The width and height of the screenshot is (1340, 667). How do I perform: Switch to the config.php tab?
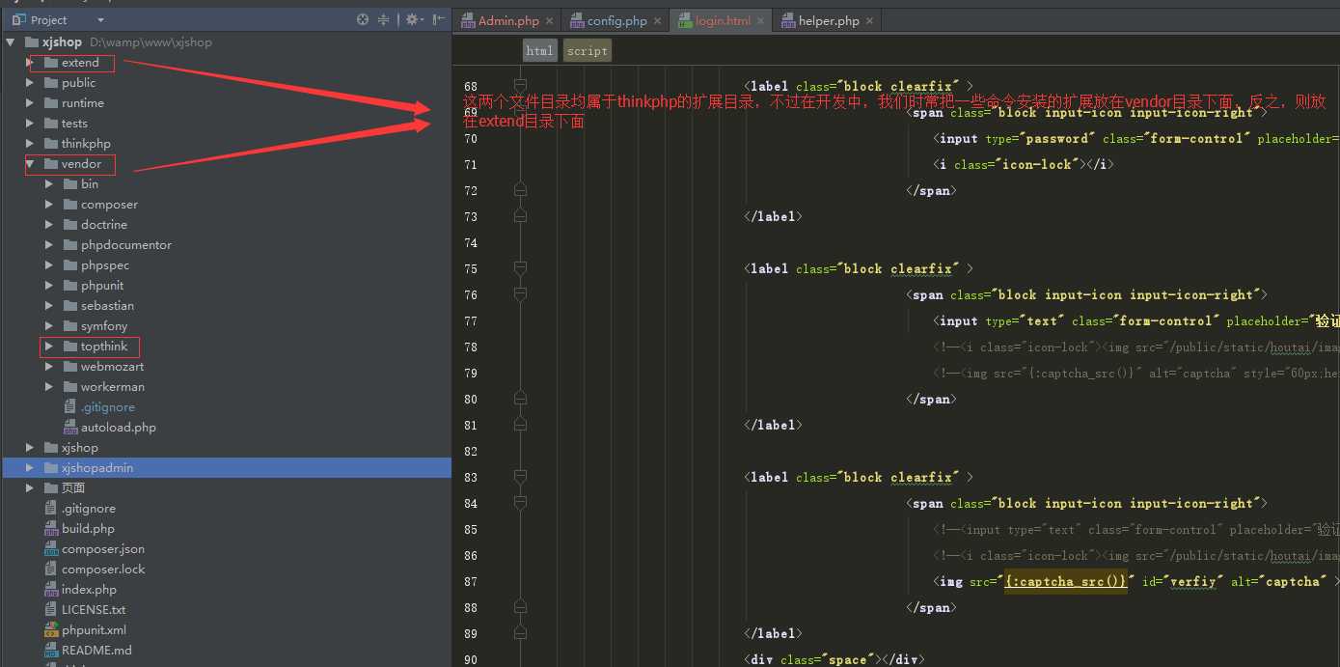[x=617, y=20]
